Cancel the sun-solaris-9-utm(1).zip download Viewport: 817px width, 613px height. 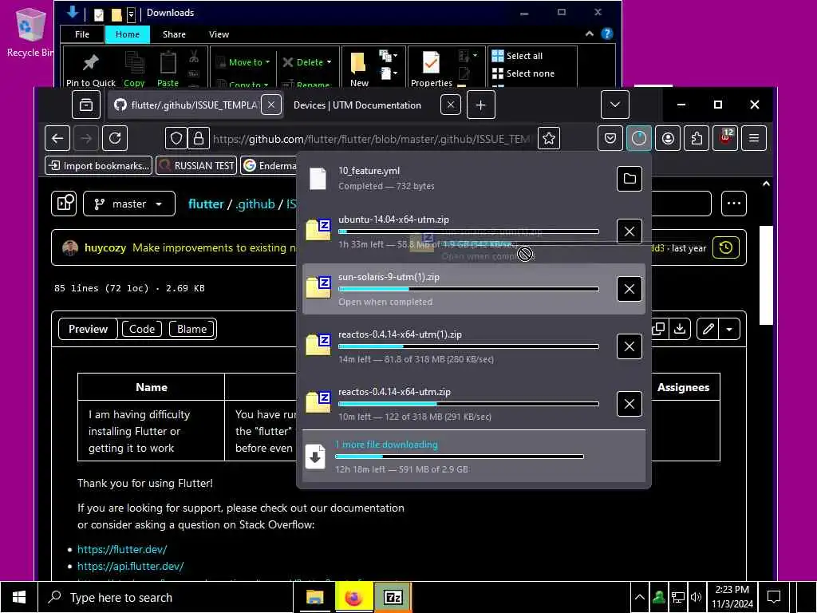click(x=629, y=289)
